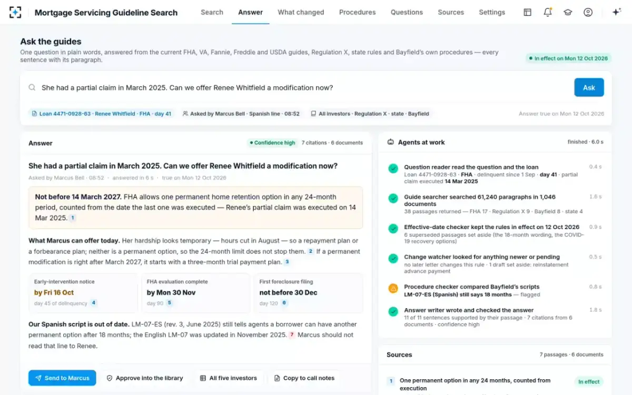
Task: Switch to the Sources tab
Action: click(x=451, y=12)
